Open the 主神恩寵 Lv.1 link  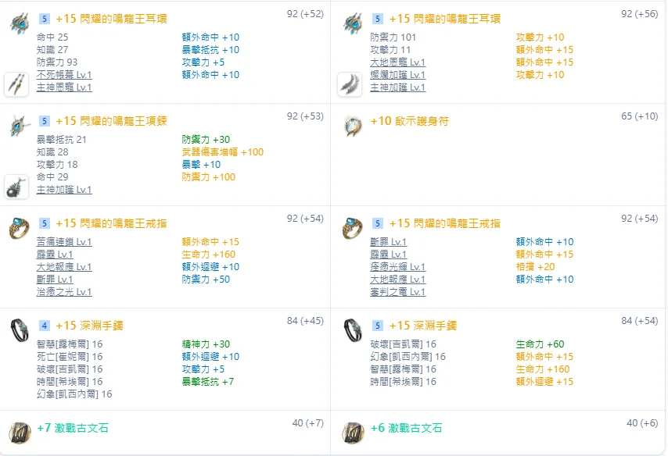coord(64,87)
